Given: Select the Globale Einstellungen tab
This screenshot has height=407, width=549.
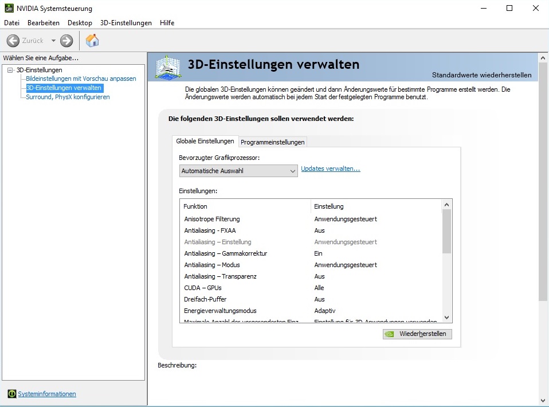Looking at the screenshot, I should click(205, 141).
